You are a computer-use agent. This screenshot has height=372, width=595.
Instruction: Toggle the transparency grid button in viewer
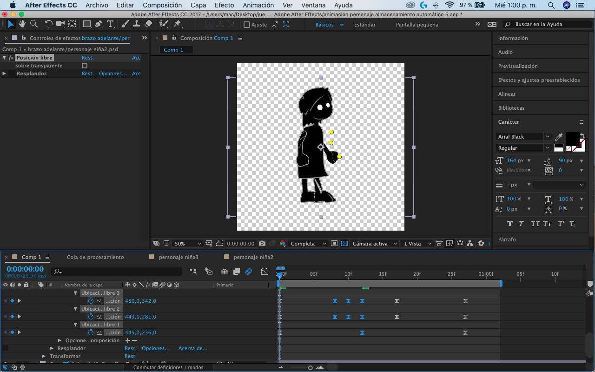[344, 244]
